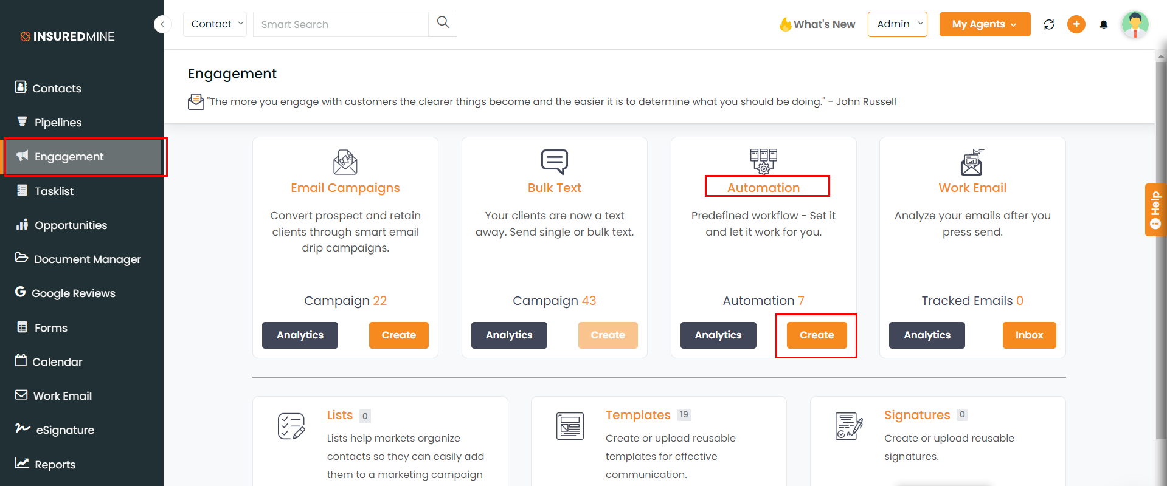
Task: Open Google Reviews in the sidebar
Action: point(73,293)
